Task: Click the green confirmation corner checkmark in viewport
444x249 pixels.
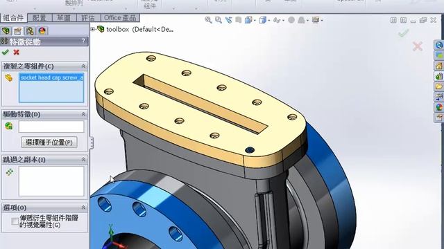Action: pyautogui.click(x=404, y=33)
